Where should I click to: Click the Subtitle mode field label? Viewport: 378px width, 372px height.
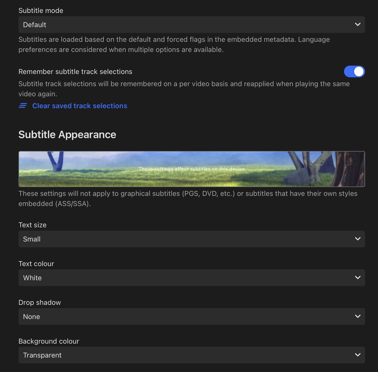[41, 11]
